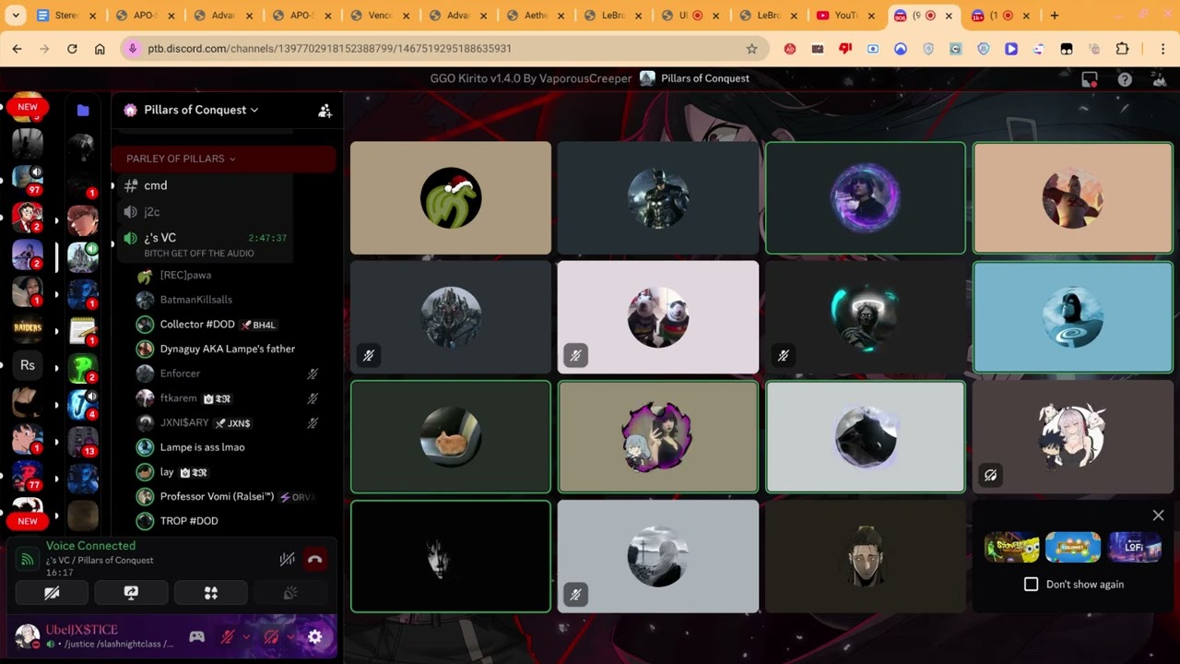Start screen share from voice panel
Viewport: 1180px width, 664px height.
pos(131,593)
